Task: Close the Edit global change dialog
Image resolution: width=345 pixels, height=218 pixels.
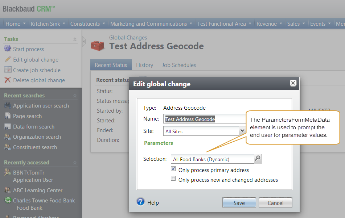Action: 293,83
